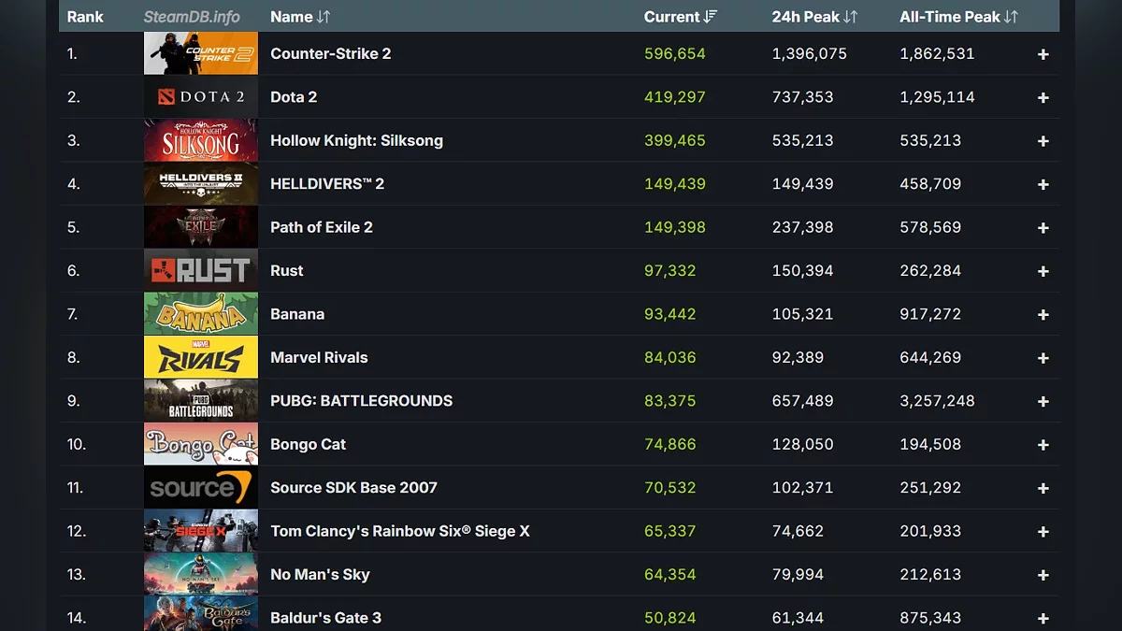Open the Marvel Rivals yellow logo
The image size is (1122, 631).
point(200,357)
